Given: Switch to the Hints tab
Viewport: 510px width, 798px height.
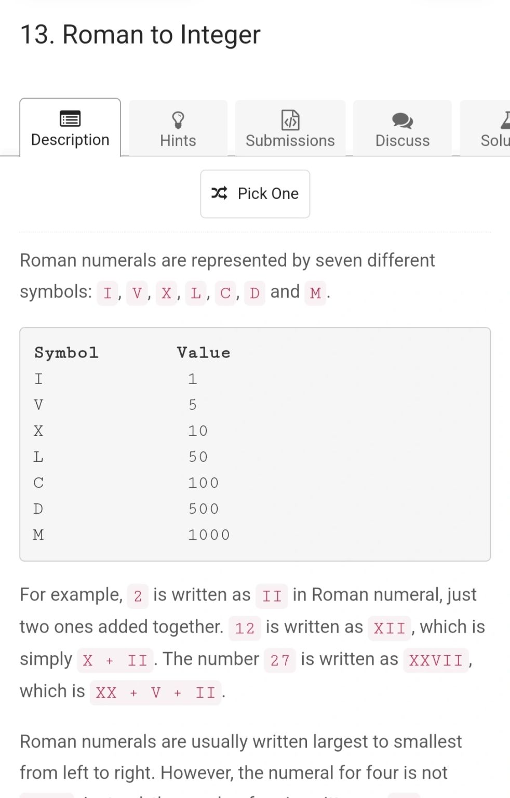Looking at the screenshot, I should click(x=178, y=128).
